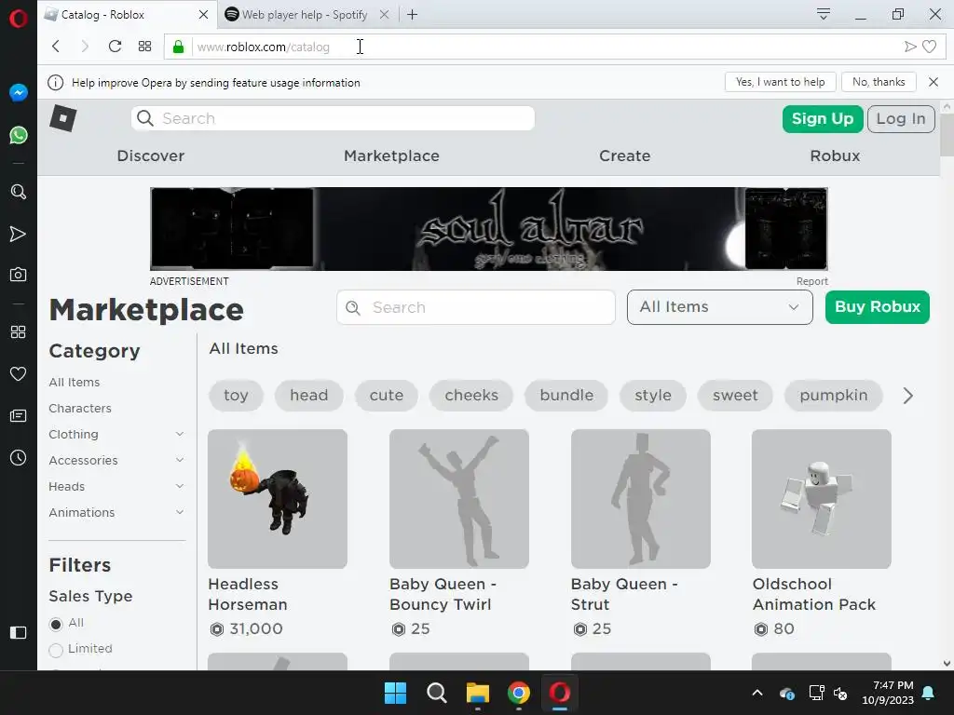Open Oldschool Animation Pack thumbnail
954x715 pixels.
[822, 499]
